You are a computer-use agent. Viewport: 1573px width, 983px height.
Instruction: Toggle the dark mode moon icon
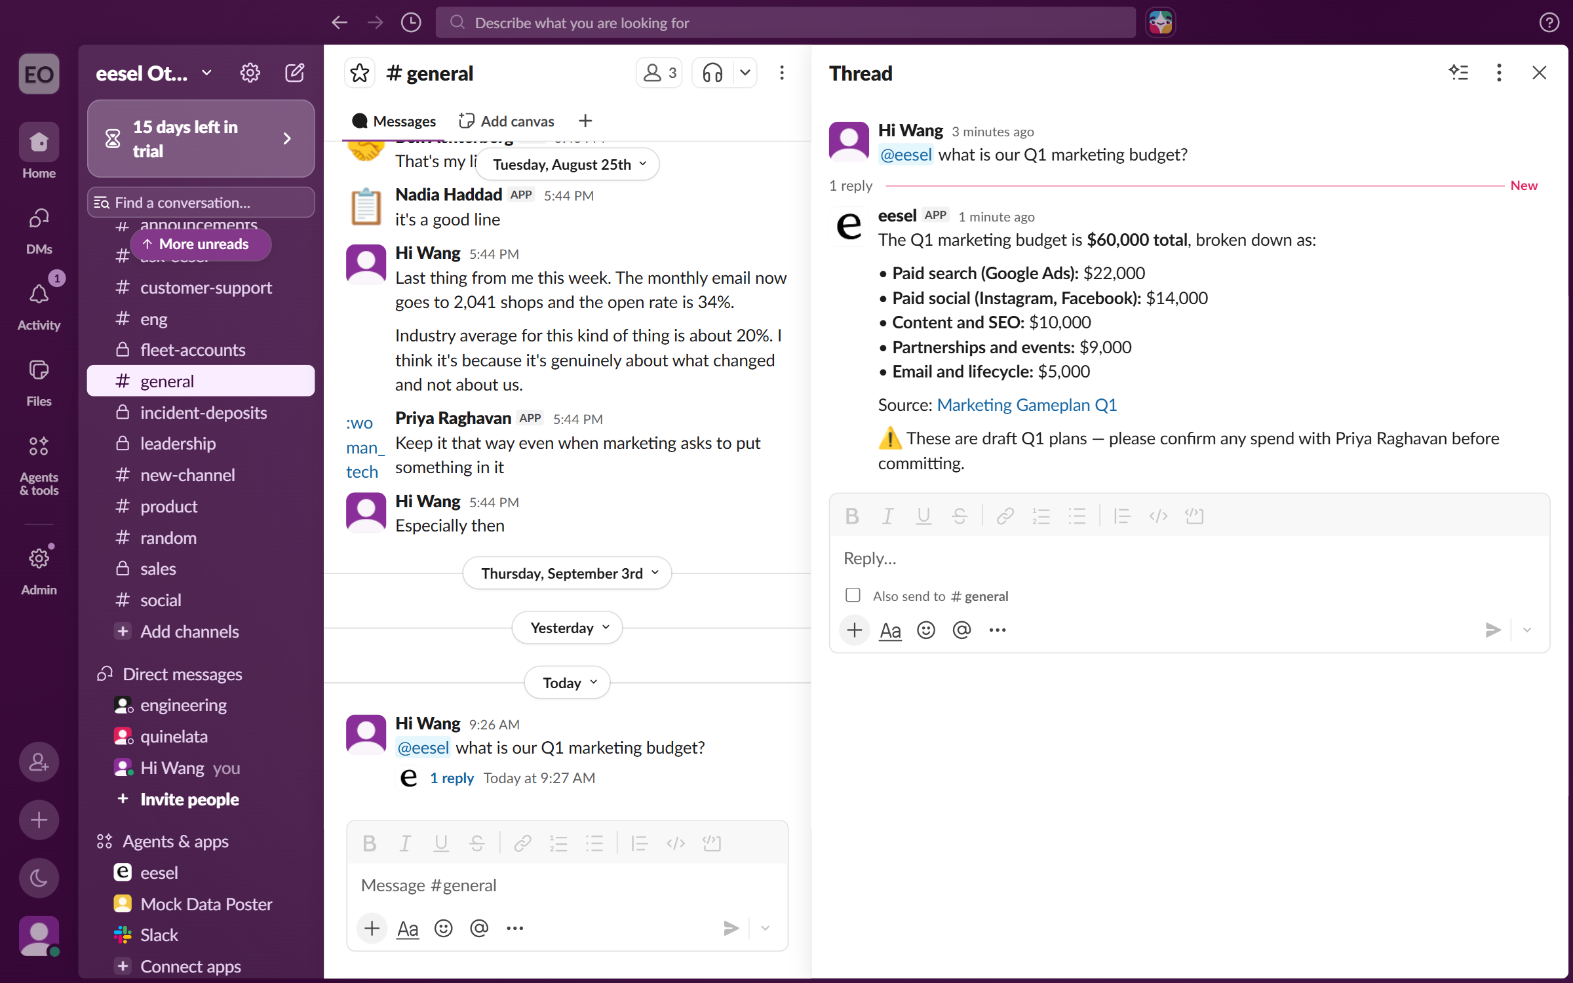point(39,878)
